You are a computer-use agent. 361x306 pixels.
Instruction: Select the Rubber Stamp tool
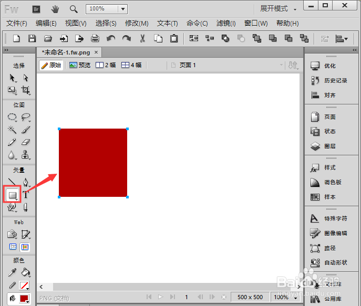click(26, 155)
